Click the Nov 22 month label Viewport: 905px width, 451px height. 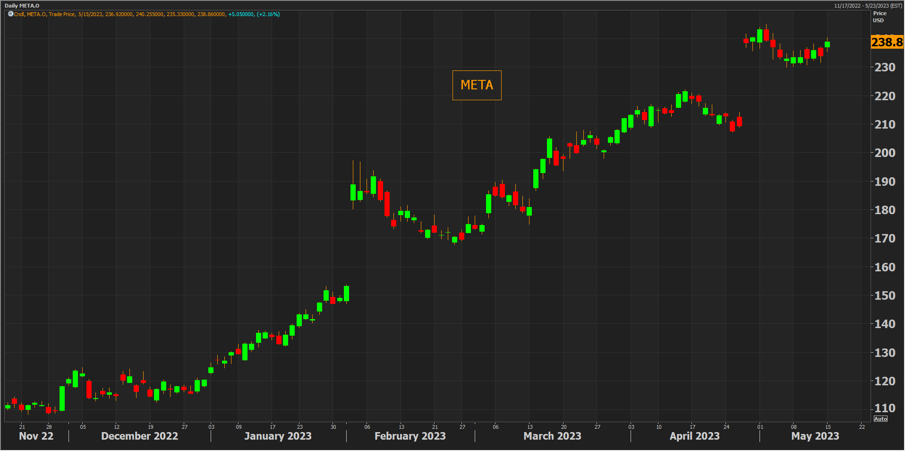pyautogui.click(x=36, y=436)
